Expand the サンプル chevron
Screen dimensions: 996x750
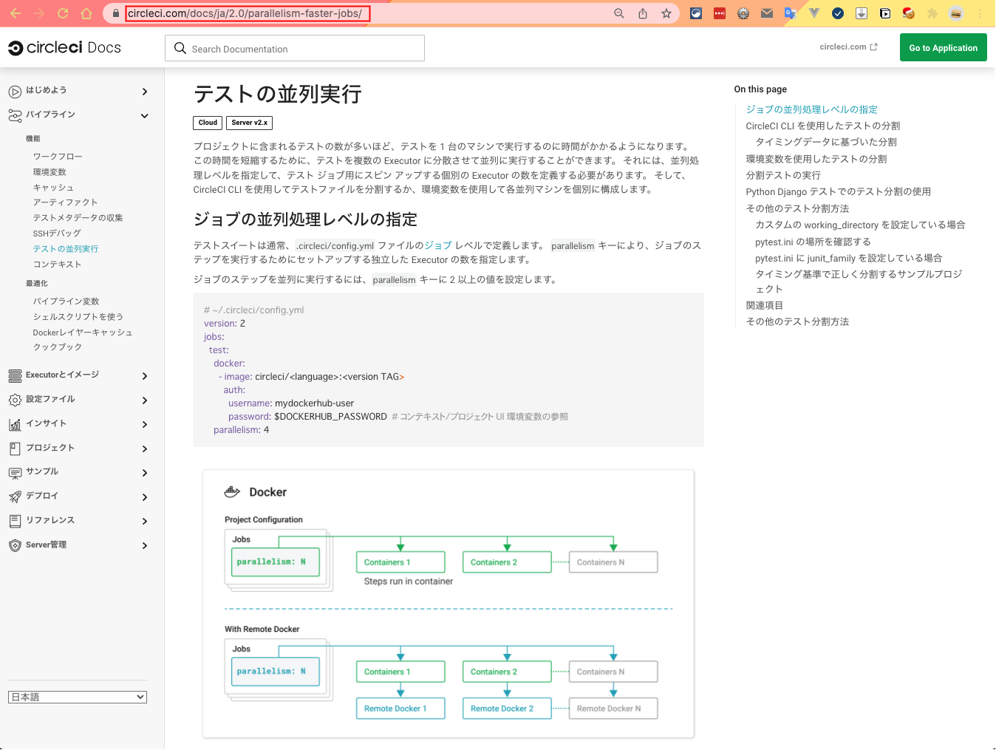[145, 473]
